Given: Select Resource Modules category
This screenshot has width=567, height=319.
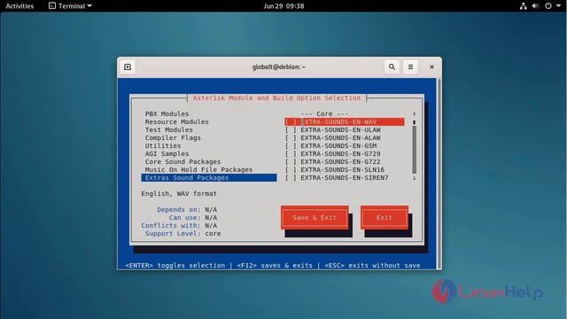Looking at the screenshot, I should pyautogui.click(x=177, y=122).
